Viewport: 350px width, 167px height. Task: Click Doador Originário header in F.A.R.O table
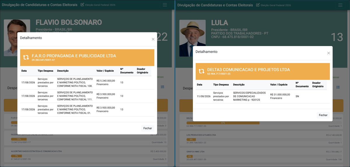[x=143, y=71]
